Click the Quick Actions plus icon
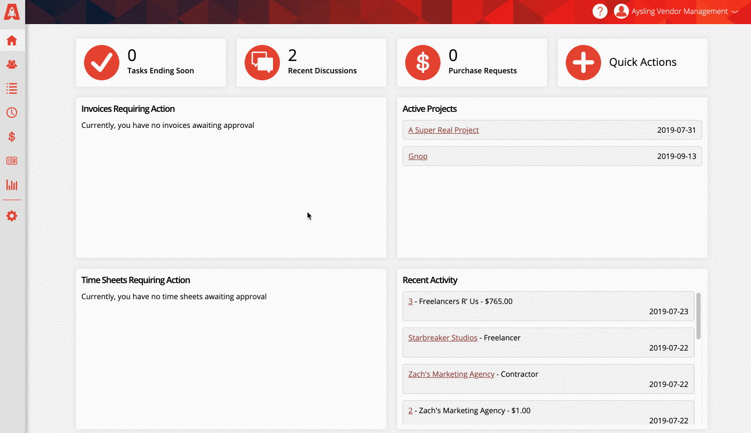The width and height of the screenshot is (751, 433). point(583,63)
